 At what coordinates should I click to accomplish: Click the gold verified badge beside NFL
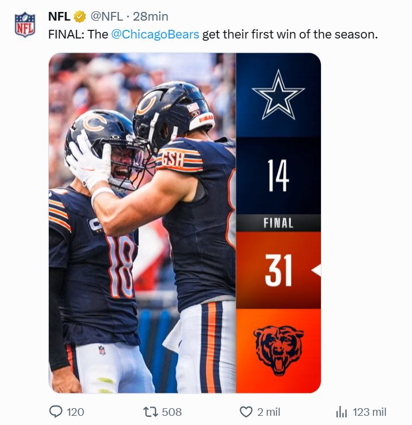[79, 16]
